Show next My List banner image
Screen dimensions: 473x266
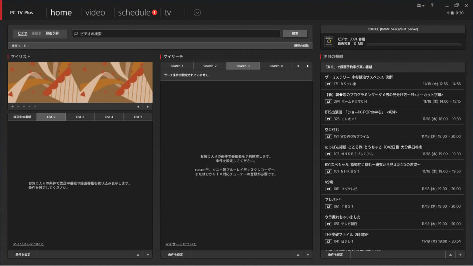pyautogui.click(x=148, y=107)
